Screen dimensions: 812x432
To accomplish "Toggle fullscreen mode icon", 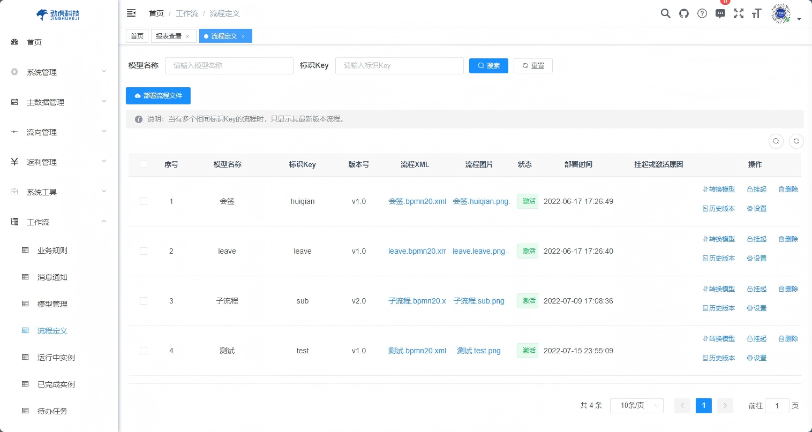I will (x=739, y=14).
